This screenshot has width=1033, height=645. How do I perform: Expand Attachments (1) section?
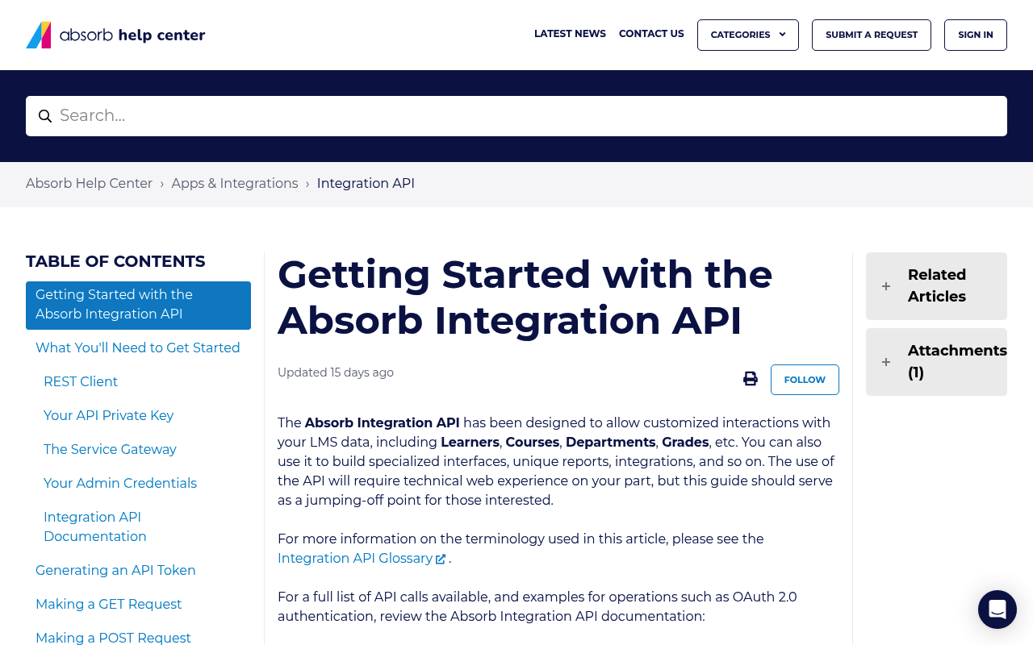(936, 362)
